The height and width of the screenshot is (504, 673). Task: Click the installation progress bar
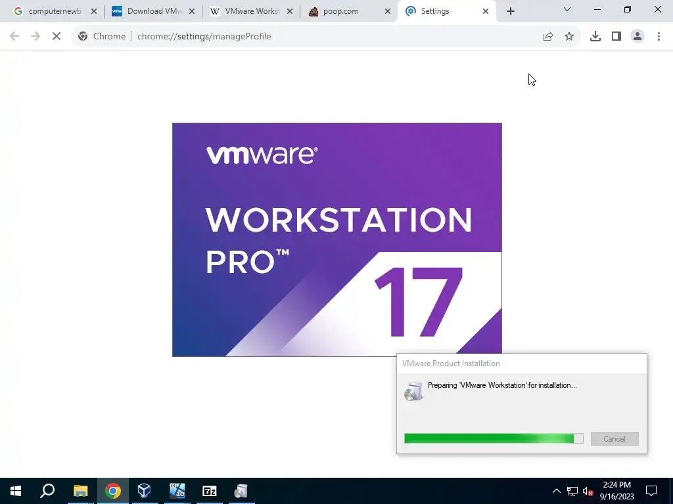click(x=494, y=438)
